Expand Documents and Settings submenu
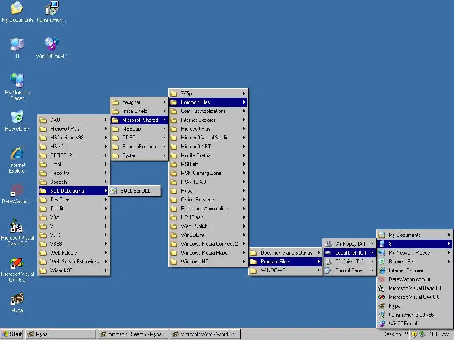Image resolution: width=454 pixels, height=340 pixels. pos(286,253)
